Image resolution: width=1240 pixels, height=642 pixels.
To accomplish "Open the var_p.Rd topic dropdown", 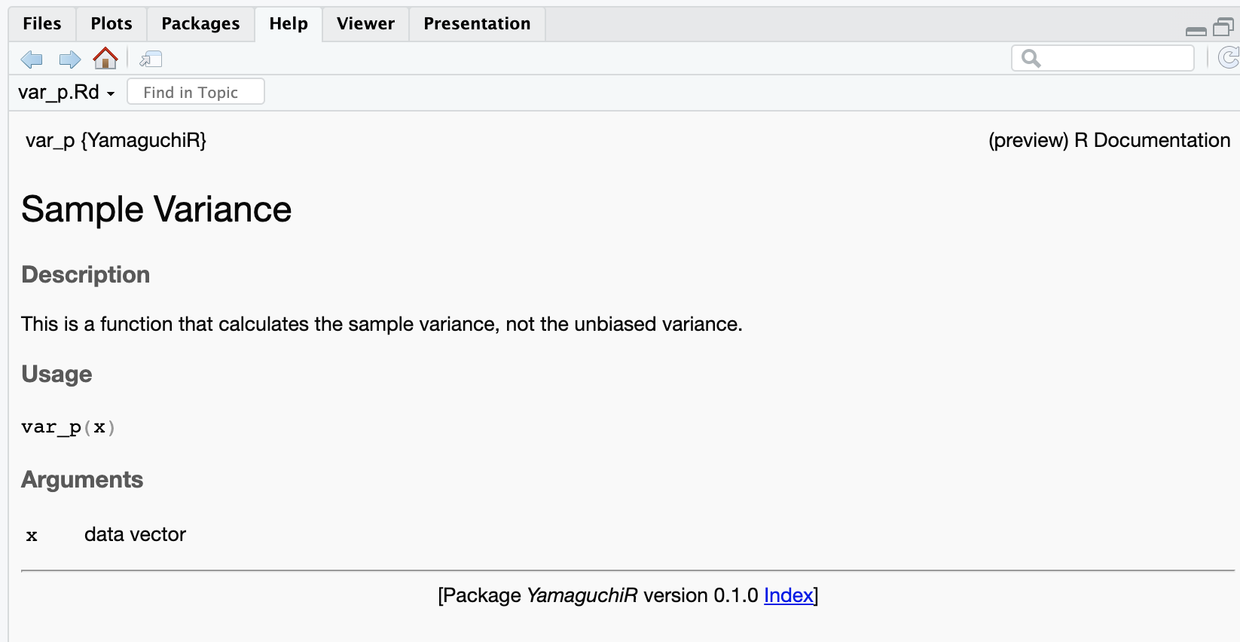I will click(x=66, y=93).
